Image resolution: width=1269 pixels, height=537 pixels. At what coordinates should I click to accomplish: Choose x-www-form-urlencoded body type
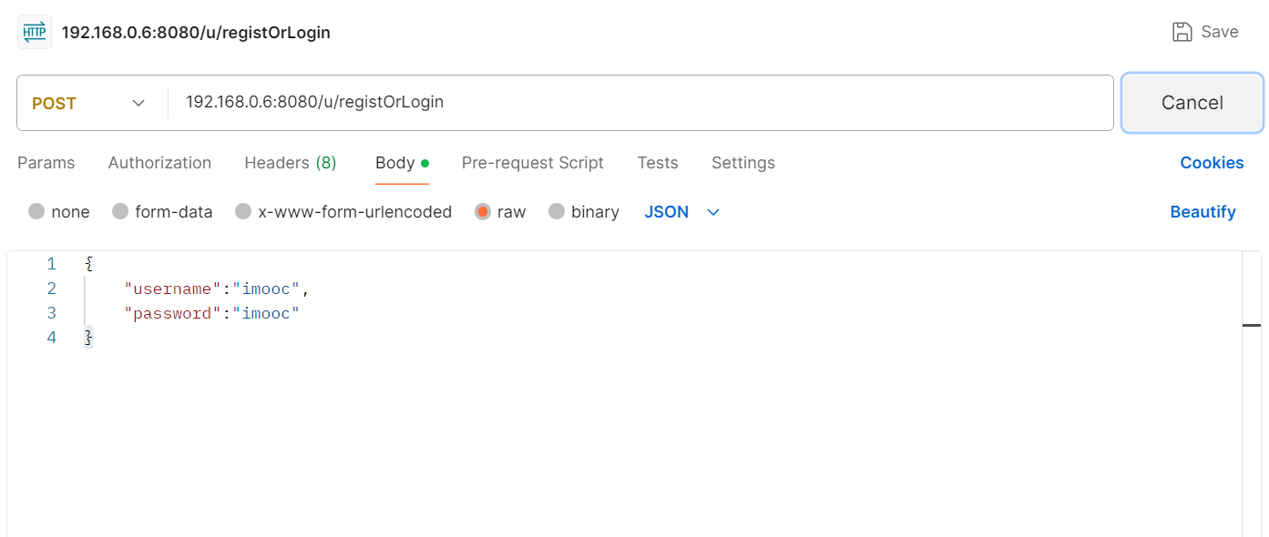(343, 212)
